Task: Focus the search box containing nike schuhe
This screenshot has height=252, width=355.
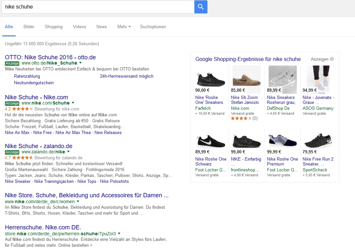Action: [x=98, y=7]
